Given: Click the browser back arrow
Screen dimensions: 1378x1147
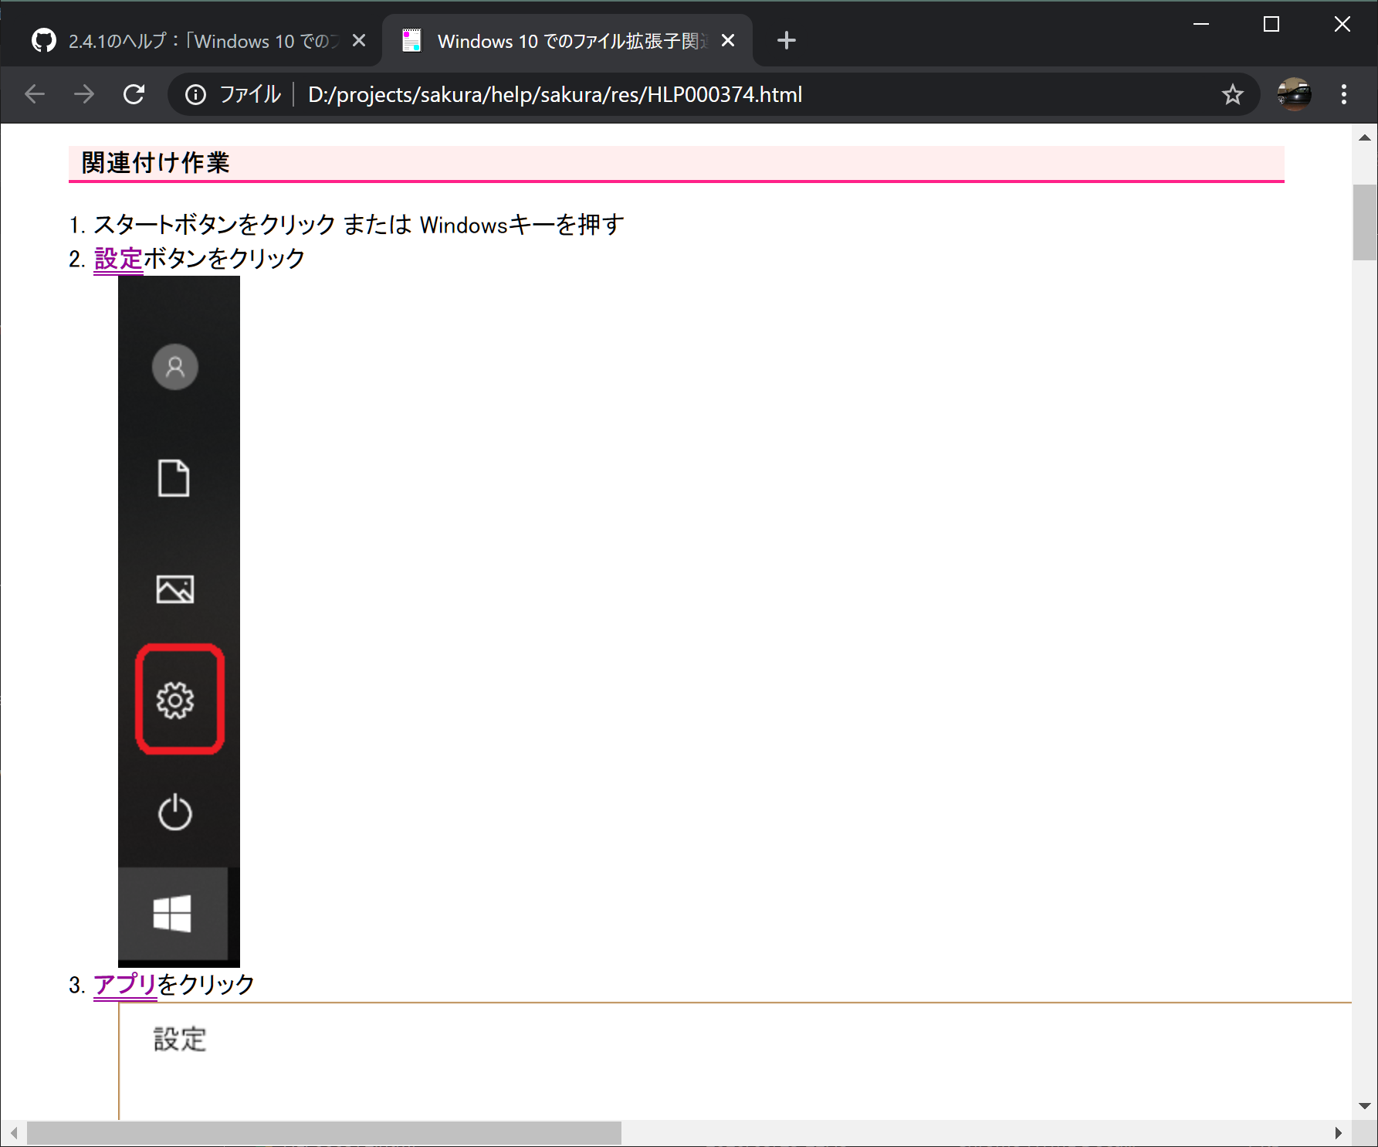Looking at the screenshot, I should tap(35, 94).
